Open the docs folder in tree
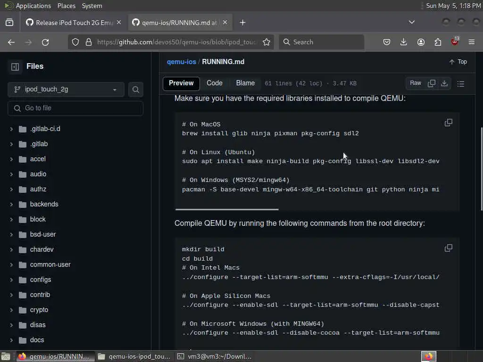 click(37, 340)
